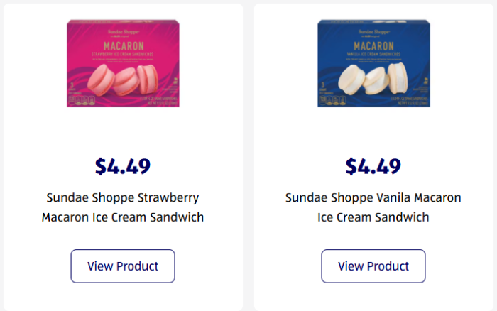497x311 pixels.
Task: Select the Sundae Shoppe Vanila Macaron title
Action: pos(373,197)
